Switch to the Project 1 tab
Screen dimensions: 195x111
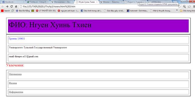135,2
